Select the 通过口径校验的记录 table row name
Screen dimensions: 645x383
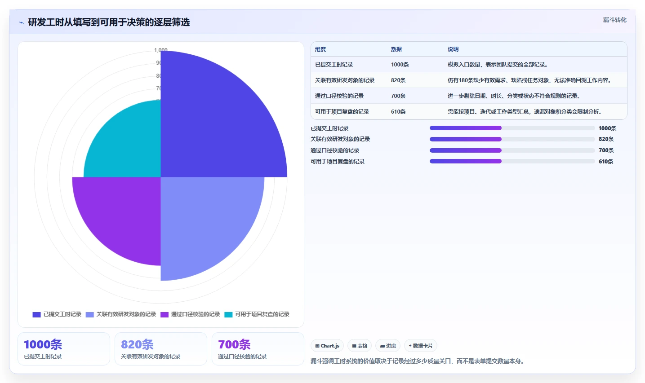(x=339, y=96)
